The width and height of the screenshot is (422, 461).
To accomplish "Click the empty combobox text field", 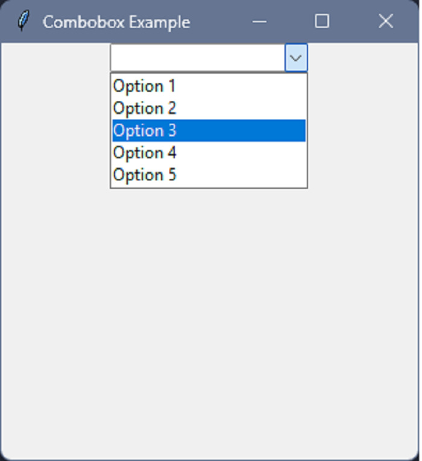I will (197, 58).
